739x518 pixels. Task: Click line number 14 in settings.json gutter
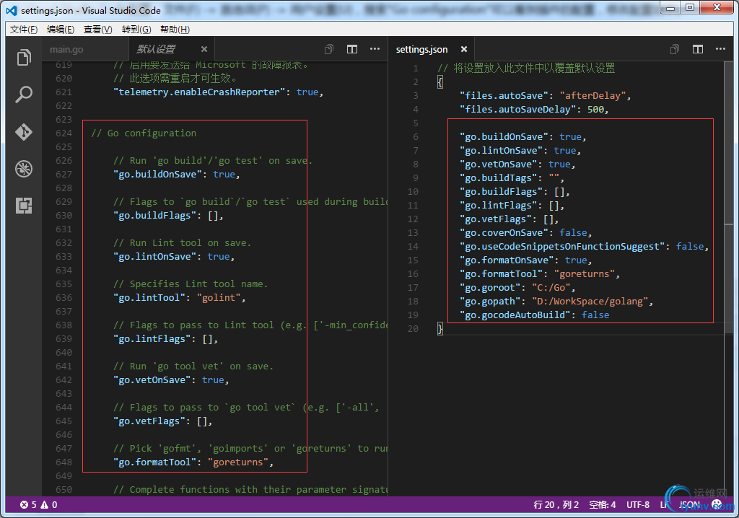click(413, 247)
